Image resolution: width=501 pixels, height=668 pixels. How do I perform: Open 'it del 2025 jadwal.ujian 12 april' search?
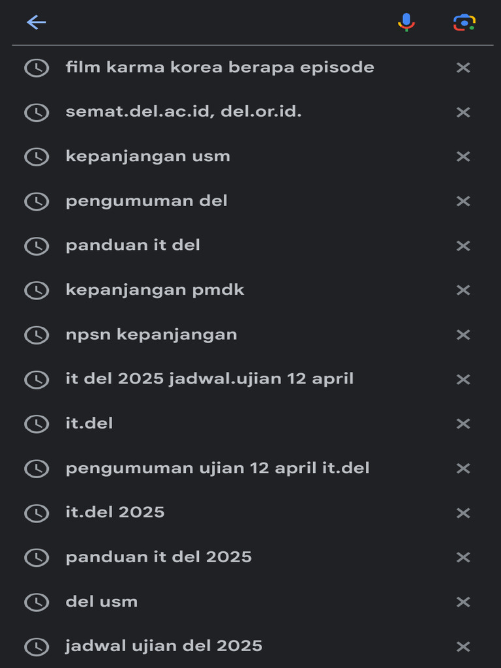(x=209, y=379)
